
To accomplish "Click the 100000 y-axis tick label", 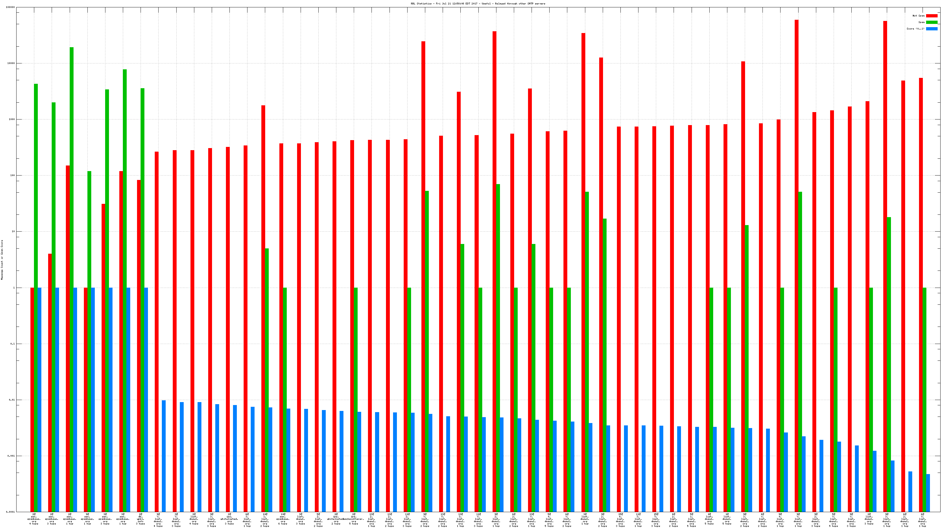I will (x=10, y=7).
